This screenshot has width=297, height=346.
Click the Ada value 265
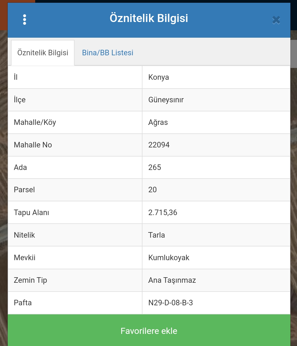tap(155, 167)
